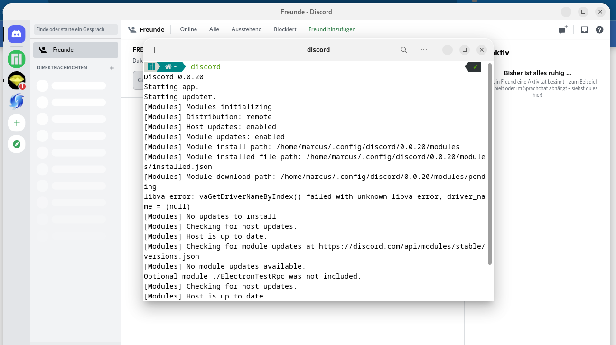Viewport: 616px width, 345px height.
Task: Open the Discord help question mark icon
Action: point(600,29)
